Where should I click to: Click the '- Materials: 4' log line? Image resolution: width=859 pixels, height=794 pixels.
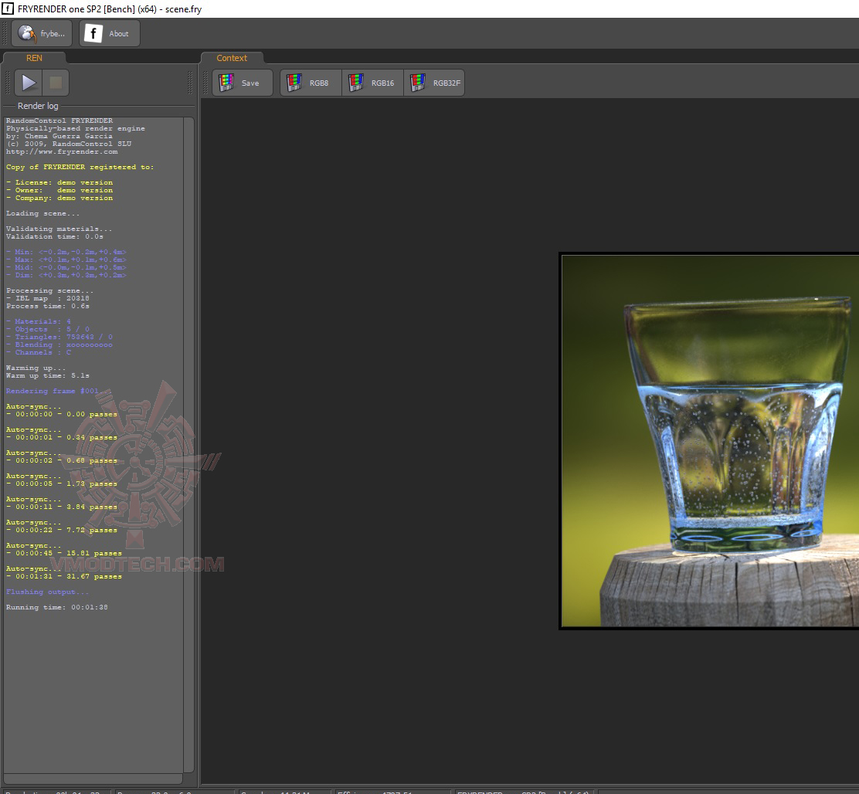[39, 321]
